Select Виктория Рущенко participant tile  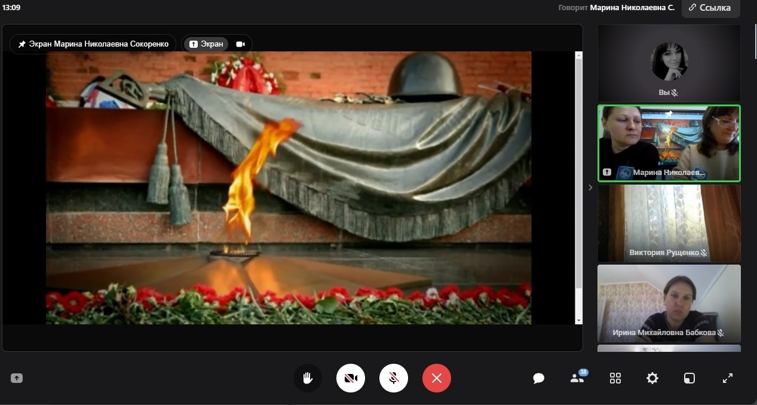669,223
